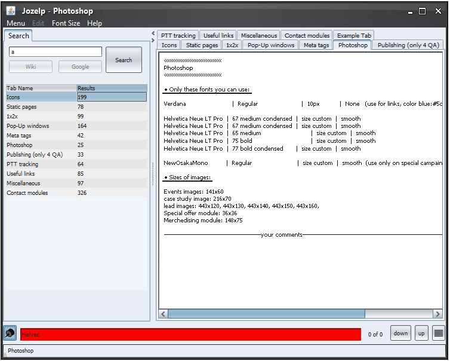Switch to the Contact modules tab

point(307,35)
